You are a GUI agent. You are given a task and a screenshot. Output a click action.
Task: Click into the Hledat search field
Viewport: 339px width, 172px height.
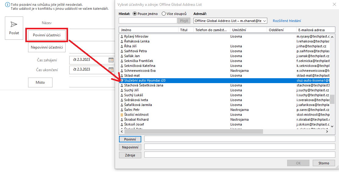click(x=148, y=20)
